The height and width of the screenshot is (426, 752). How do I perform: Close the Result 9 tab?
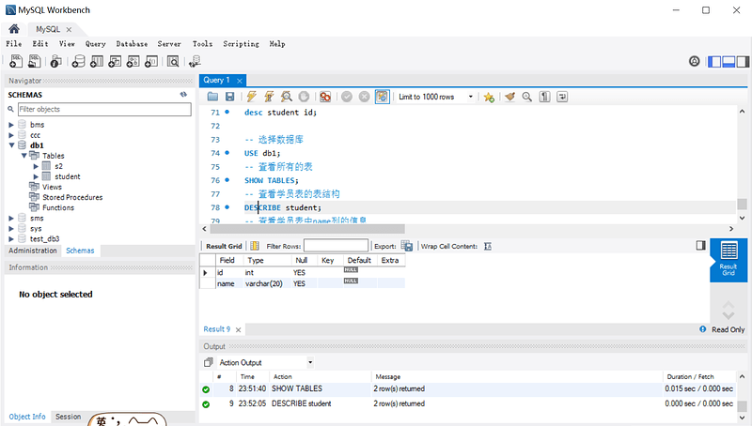point(238,329)
